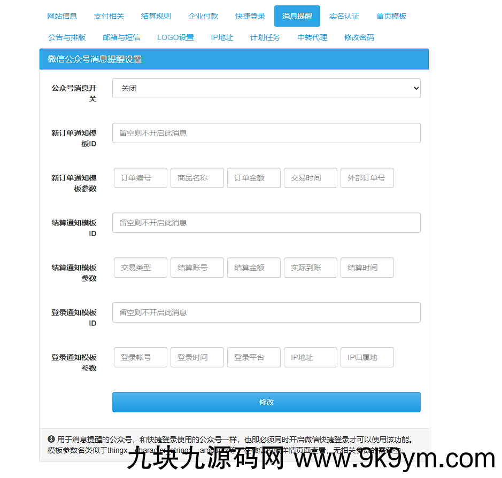Open the 计划任务 tab
This screenshot has width=502, height=478.
[x=265, y=37]
